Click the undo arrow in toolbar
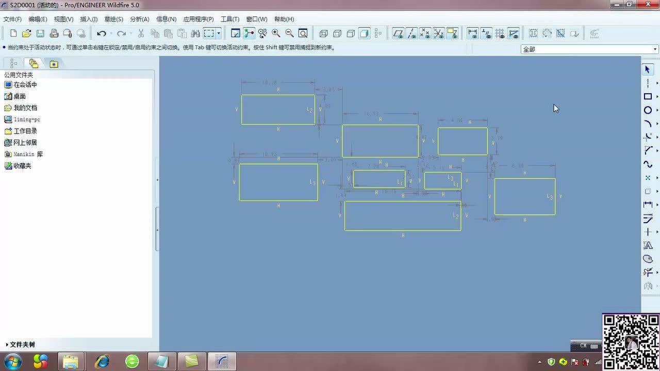 [x=102, y=33]
